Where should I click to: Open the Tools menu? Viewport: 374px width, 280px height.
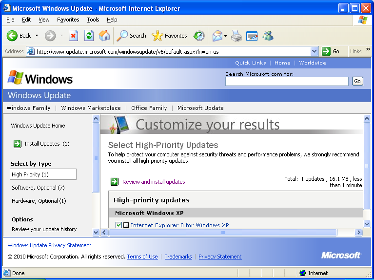[93, 20]
